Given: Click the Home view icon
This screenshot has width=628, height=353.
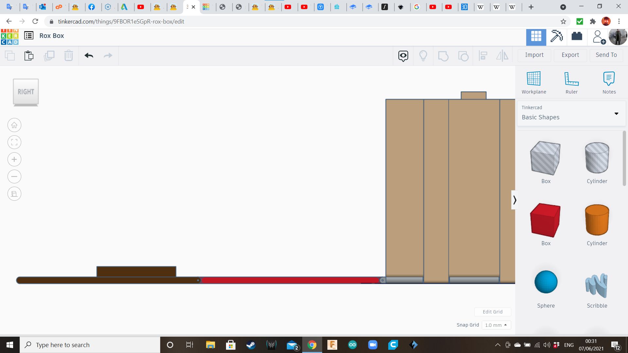Looking at the screenshot, I should tap(14, 125).
